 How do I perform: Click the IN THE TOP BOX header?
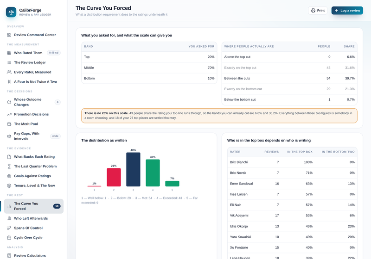coord(300,152)
